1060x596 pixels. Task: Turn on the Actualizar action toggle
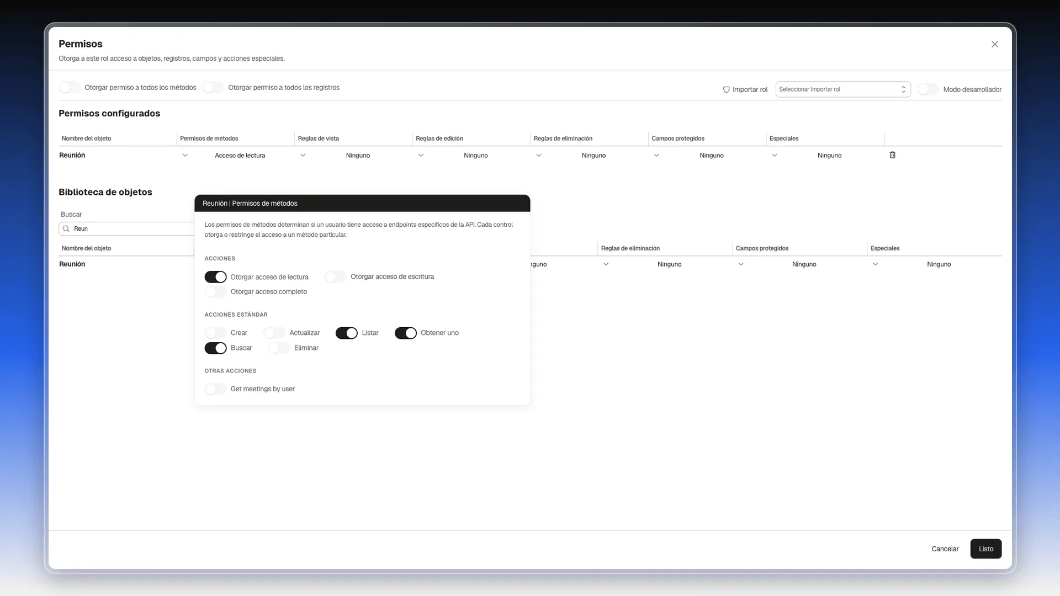point(274,333)
